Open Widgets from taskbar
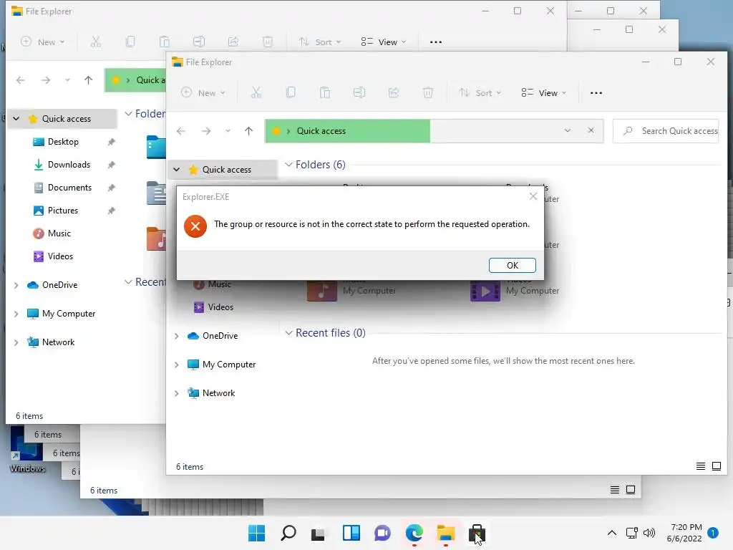The width and height of the screenshot is (733, 550). (351, 533)
